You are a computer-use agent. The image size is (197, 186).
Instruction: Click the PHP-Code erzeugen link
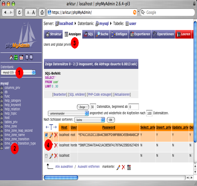pyautogui.click(x=100, y=94)
